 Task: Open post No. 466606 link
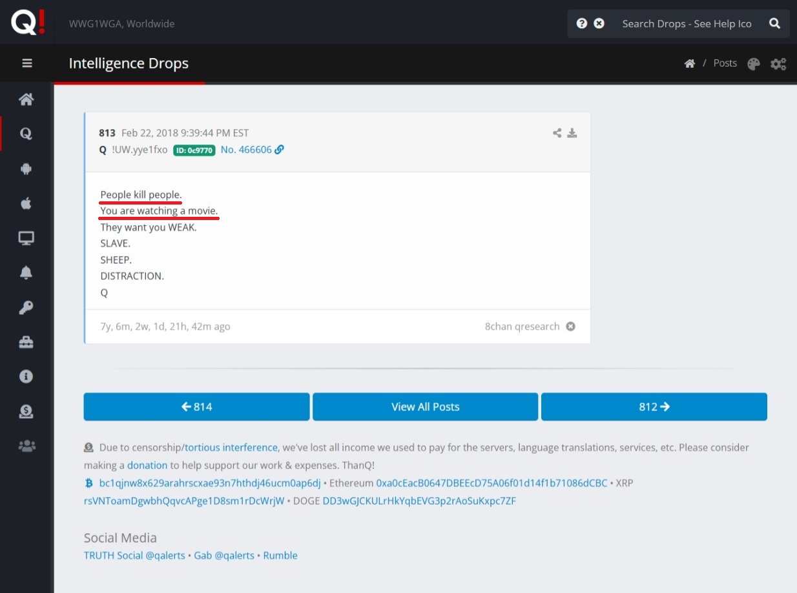coord(253,150)
